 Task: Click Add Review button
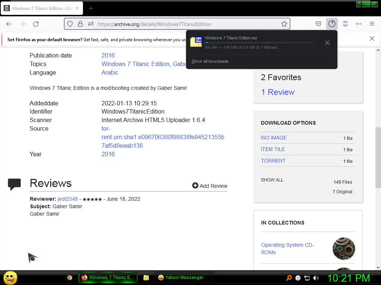pos(210,186)
